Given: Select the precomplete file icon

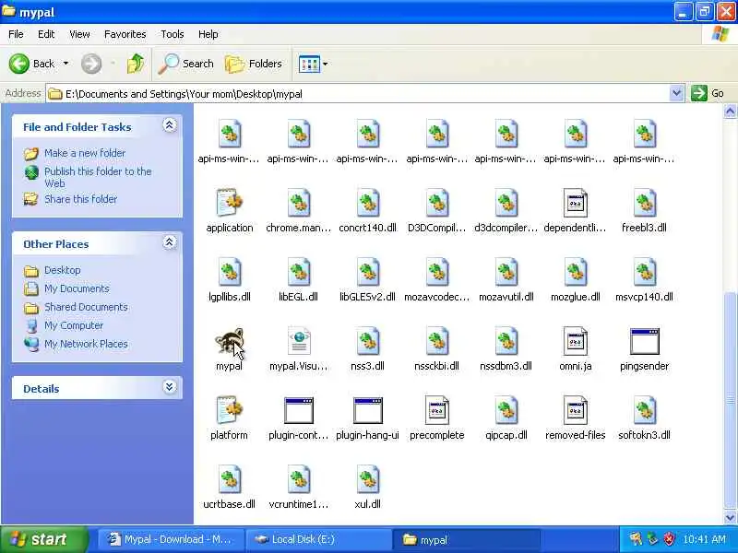Looking at the screenshot, I should click(436, 410).
